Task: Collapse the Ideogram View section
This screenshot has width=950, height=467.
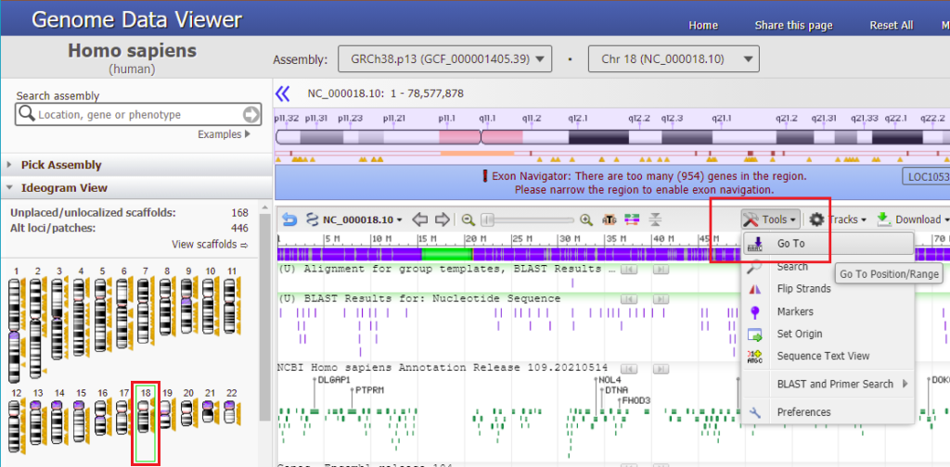Action: (136, 187)
